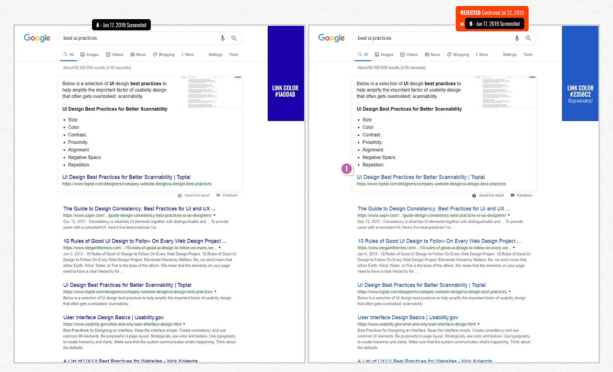
Task: Open the Tools menu
Action: (x=233, y=55)
